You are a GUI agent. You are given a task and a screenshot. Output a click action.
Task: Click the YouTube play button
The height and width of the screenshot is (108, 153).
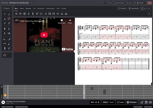(x=44, y=35)
